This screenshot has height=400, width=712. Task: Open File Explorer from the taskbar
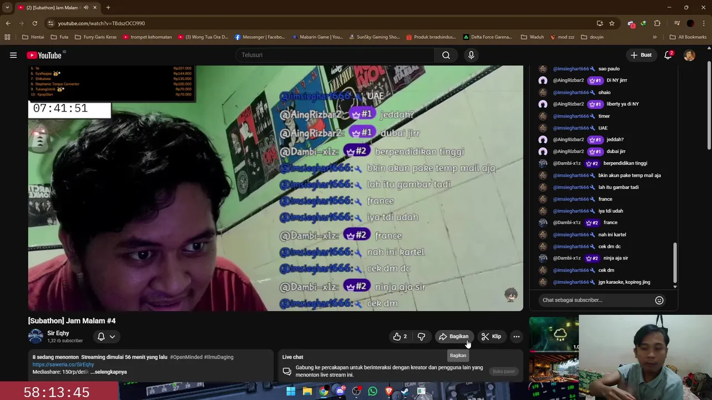pyautogui.click(x=307, y=392)
